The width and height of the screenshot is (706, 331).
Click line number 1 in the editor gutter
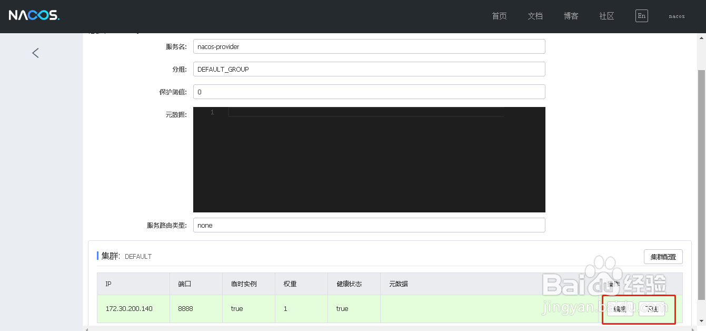click(212, 112)
